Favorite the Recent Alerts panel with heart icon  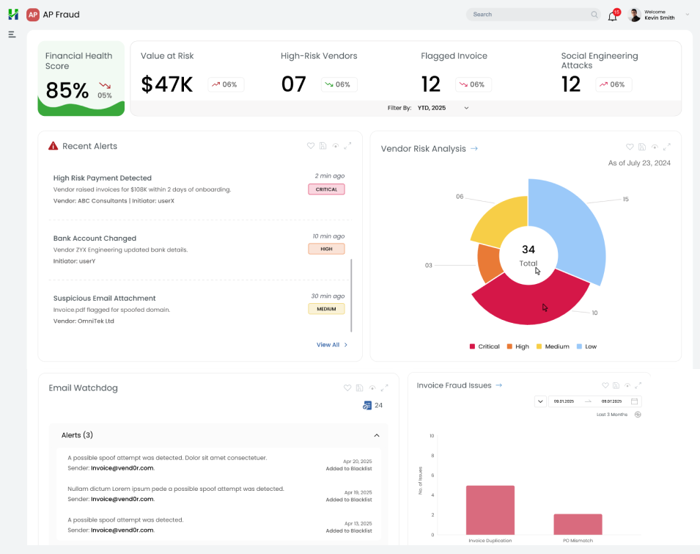[x=311, y=146]
